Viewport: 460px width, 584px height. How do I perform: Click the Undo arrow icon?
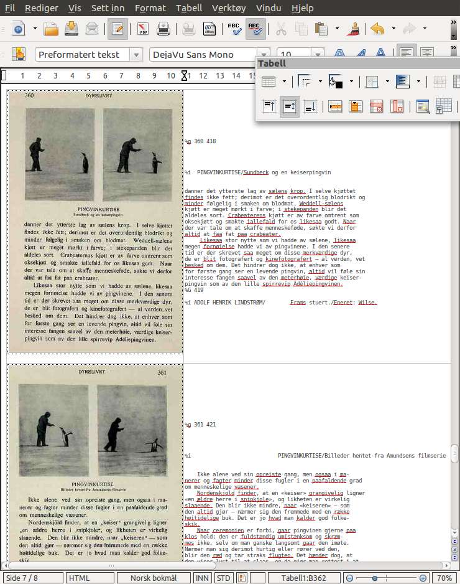377,29
